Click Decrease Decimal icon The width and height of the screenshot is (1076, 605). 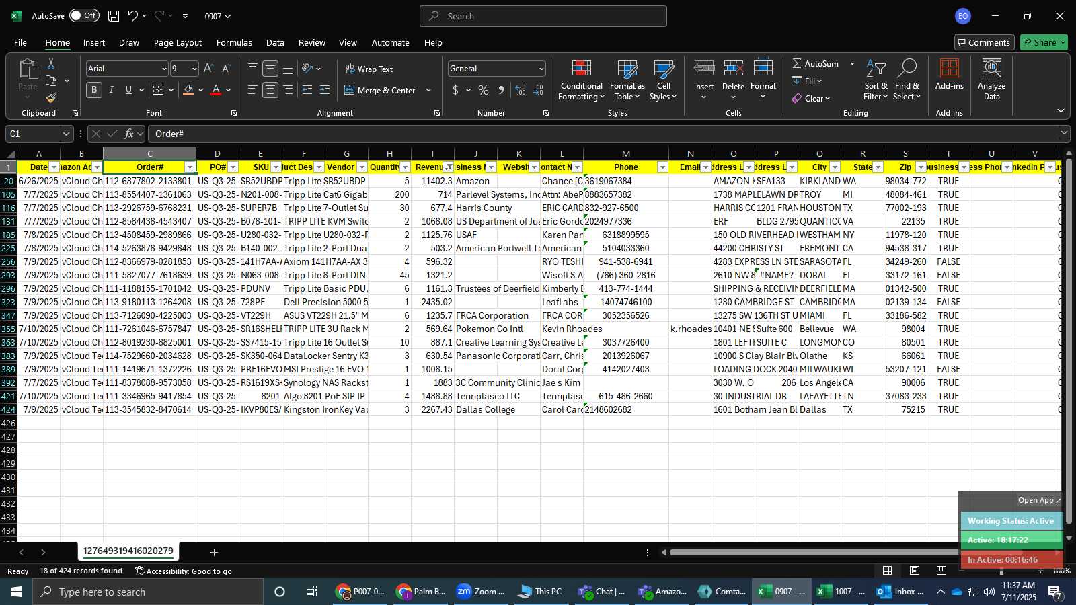pyautogui.click(x=538, y=90)
